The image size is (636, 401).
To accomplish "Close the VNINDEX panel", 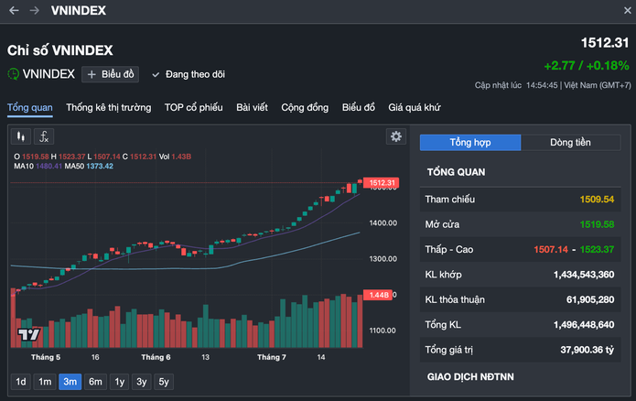I will 627,11.
